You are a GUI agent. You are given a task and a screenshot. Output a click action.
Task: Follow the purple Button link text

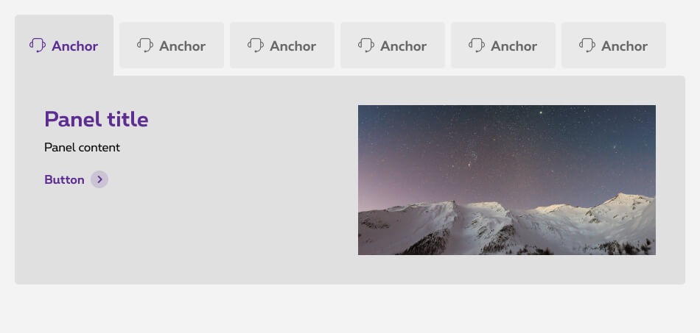click(64, 179)
